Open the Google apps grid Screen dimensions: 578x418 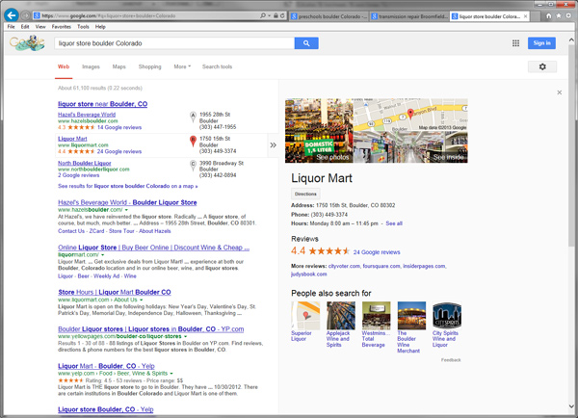516,43
